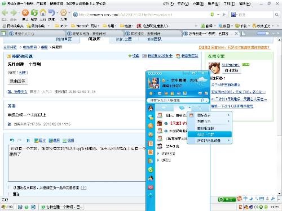Open the new tab page icon

click(244, 34)
